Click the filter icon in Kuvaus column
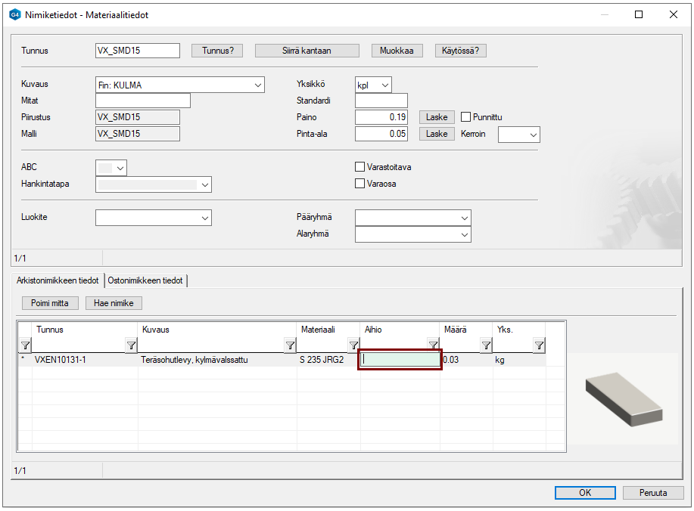 (290, 345)
